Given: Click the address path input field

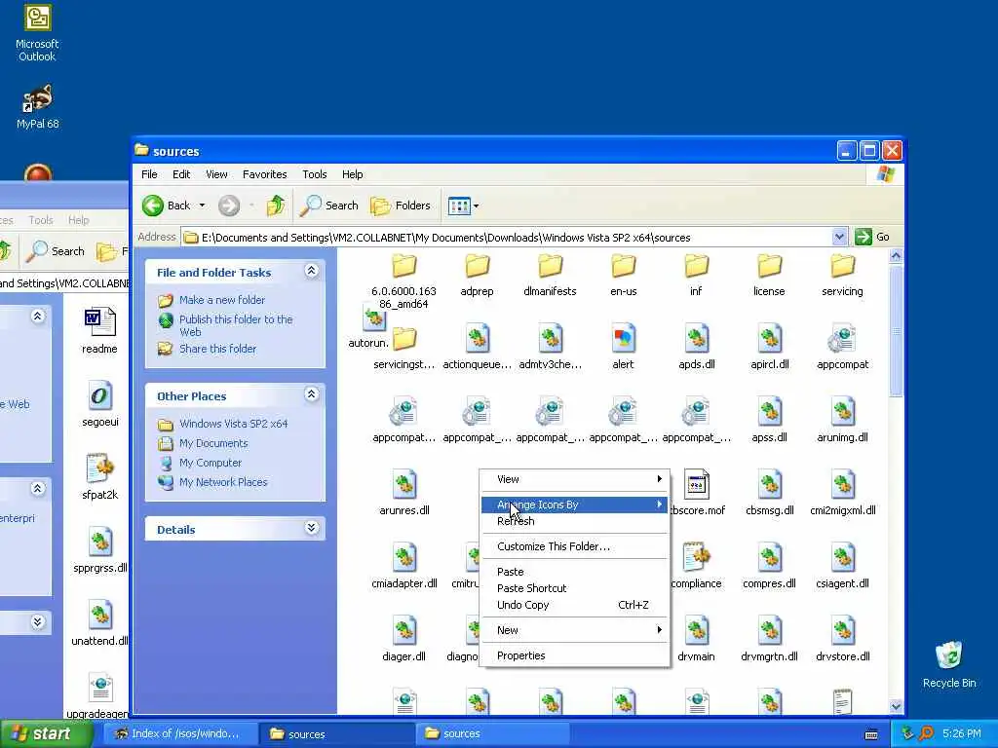Looking at the screenshot, I should click(507, 238).
